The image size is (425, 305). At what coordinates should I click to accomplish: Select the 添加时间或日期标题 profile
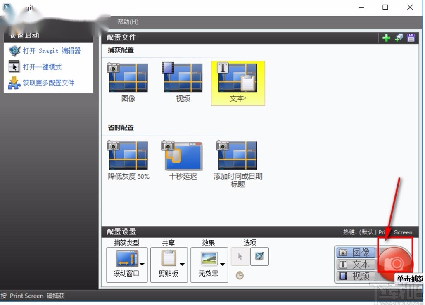point(238,164)
